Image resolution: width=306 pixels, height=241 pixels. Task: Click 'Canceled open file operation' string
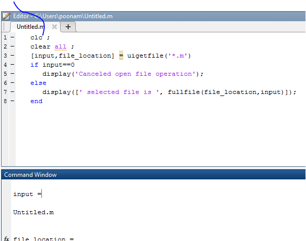point(135,74)
